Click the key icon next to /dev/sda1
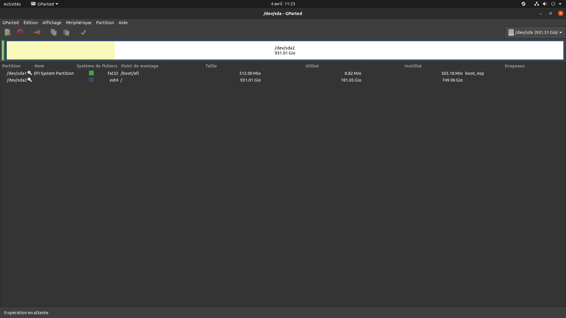The width and height of the screenshot is (566, 318). [x=30, y=73]
